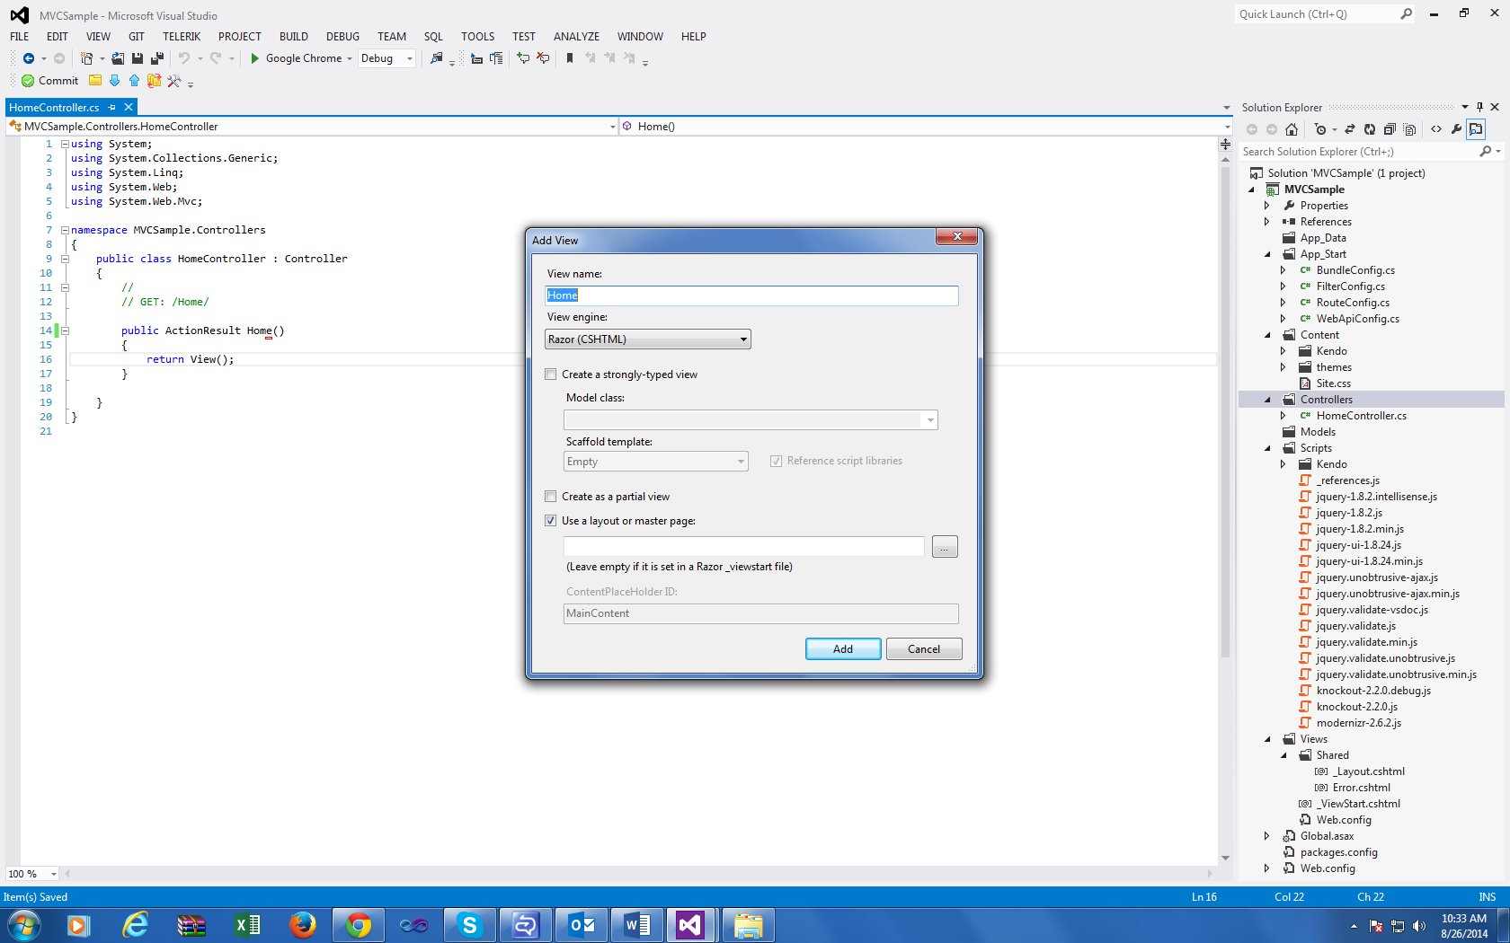Click the Preview Selected Items icon
The width and height of the screenshot is (1510, 943).
[1476, 129]
